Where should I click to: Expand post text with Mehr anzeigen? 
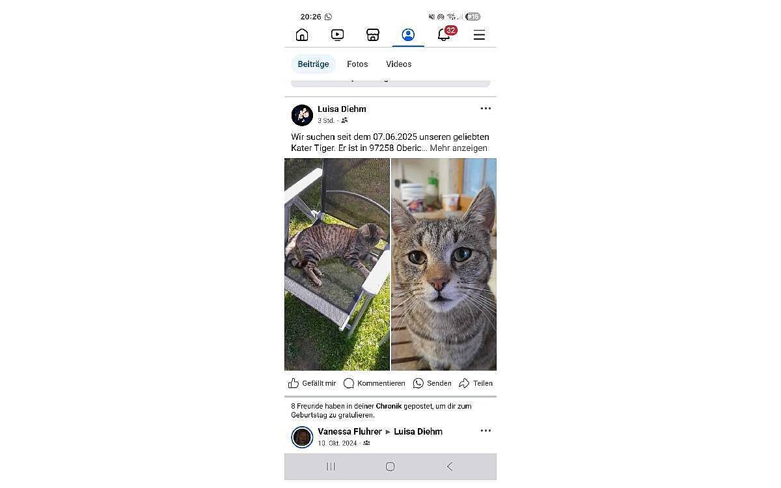tap(458, 148)
